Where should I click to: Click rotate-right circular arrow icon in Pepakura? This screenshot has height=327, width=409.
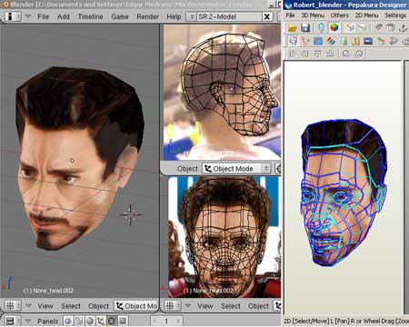click(x=359, y=54)
